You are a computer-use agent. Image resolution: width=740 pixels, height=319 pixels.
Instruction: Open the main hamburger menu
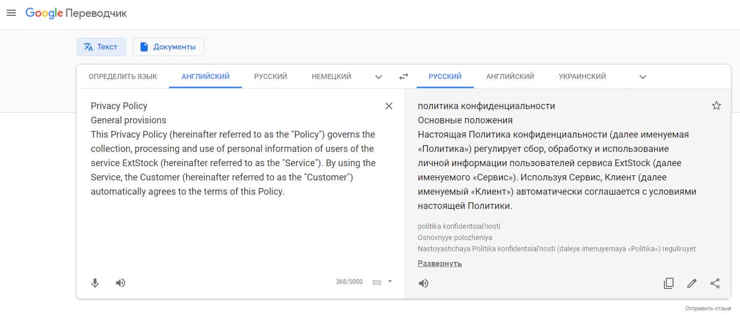coord(11,13)
